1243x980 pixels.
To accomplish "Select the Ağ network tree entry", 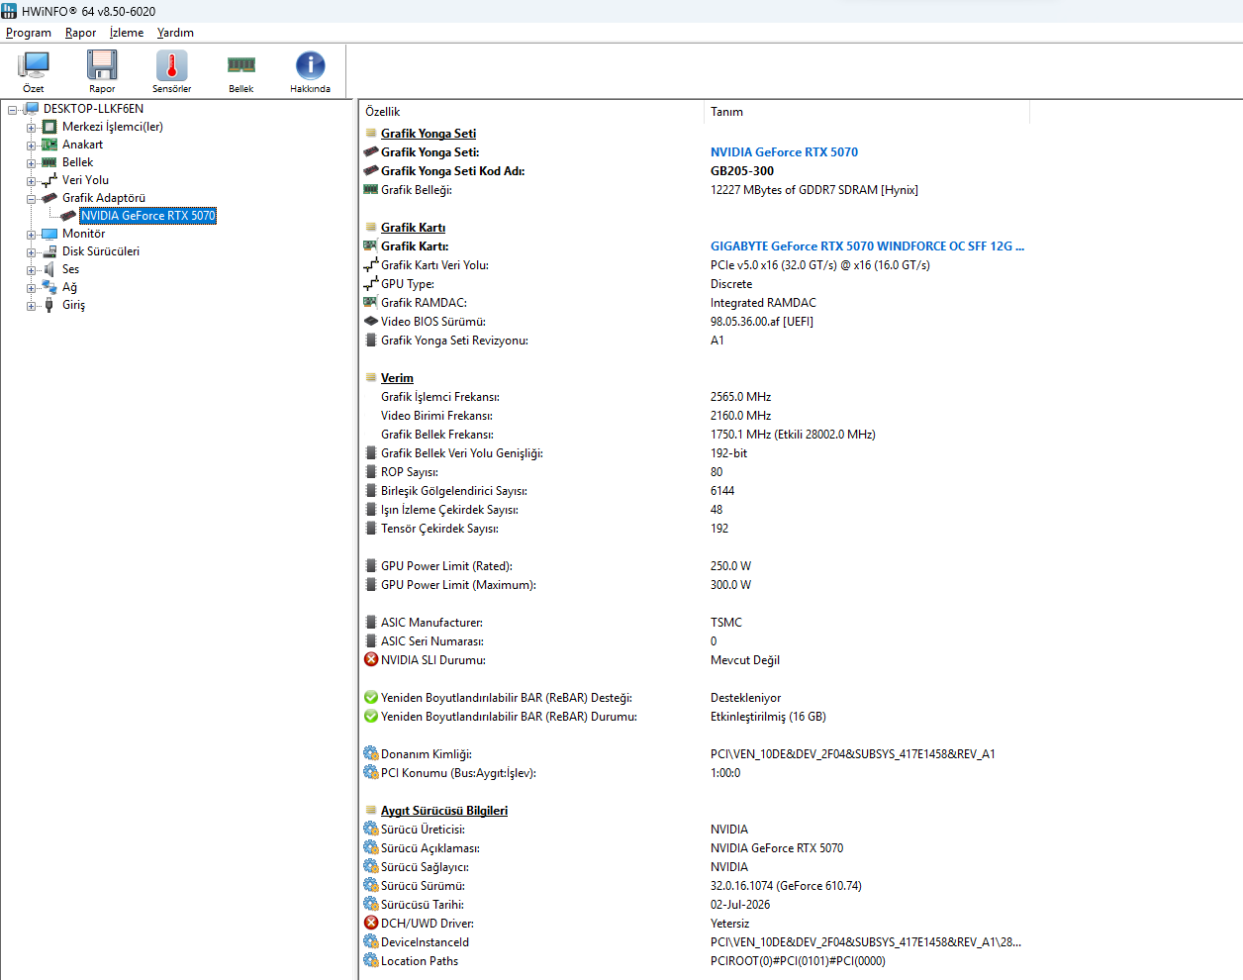I will coord(69,287).
